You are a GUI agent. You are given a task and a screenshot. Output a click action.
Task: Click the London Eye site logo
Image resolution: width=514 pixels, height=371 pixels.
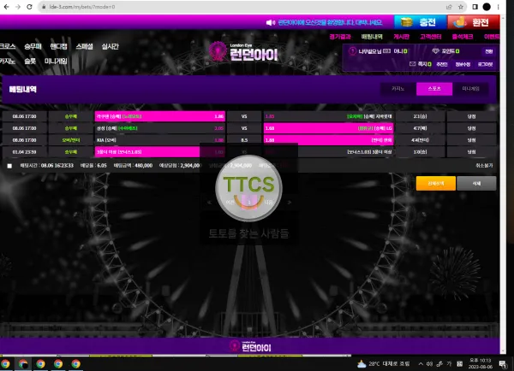pos(243,52)
